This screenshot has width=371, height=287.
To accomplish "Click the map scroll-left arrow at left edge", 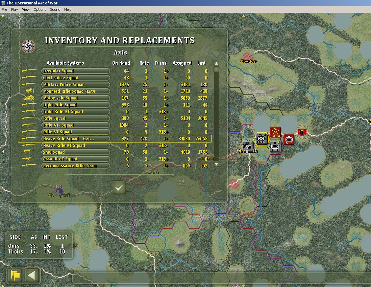I will coord(3,151).
